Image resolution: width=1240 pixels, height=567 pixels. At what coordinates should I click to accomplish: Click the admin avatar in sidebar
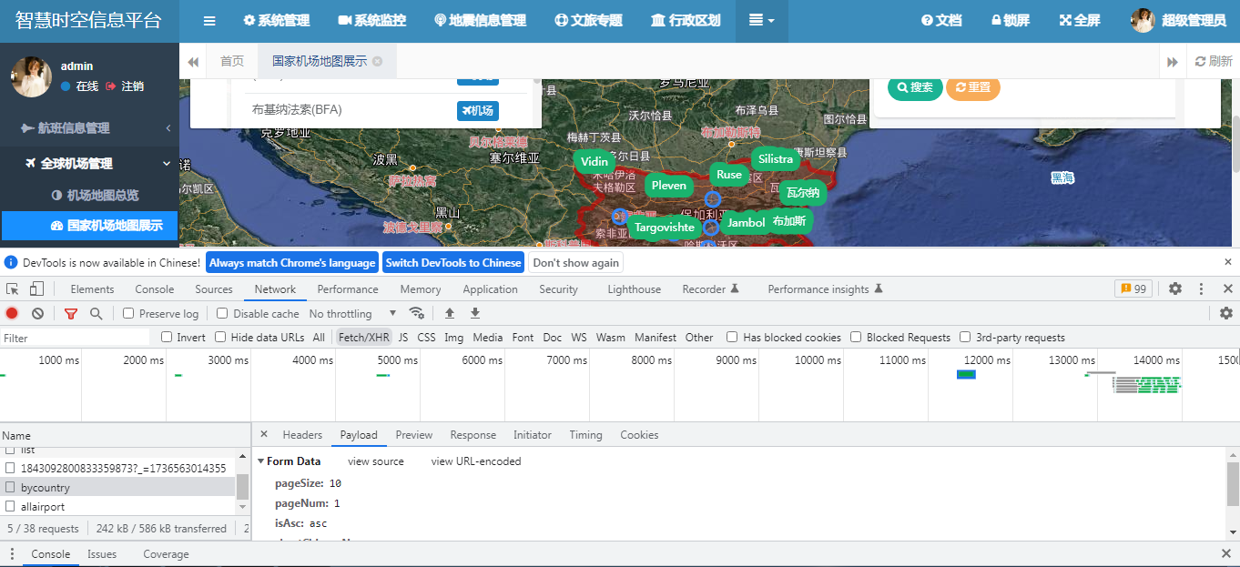[x=30, y=76]
